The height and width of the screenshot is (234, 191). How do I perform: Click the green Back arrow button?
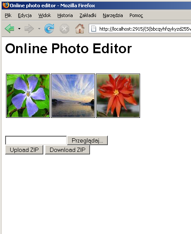click(x=10, y=29)
